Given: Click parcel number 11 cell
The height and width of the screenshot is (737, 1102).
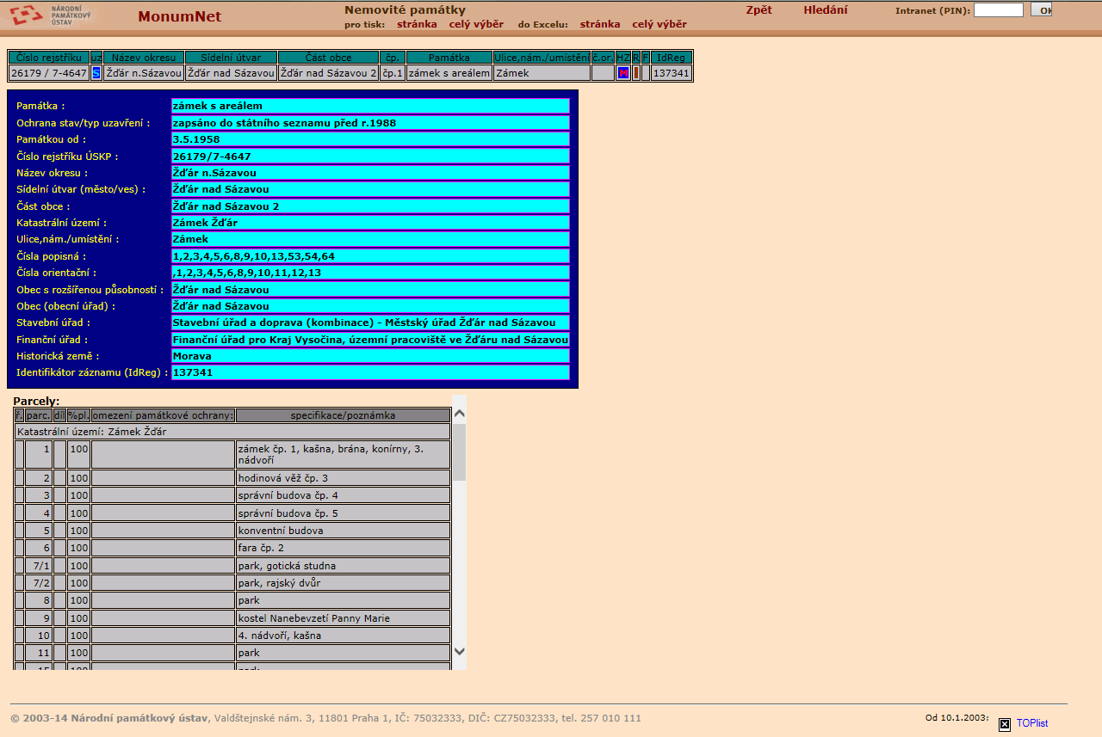Looking at the screenshot, I should pos(39,653).
